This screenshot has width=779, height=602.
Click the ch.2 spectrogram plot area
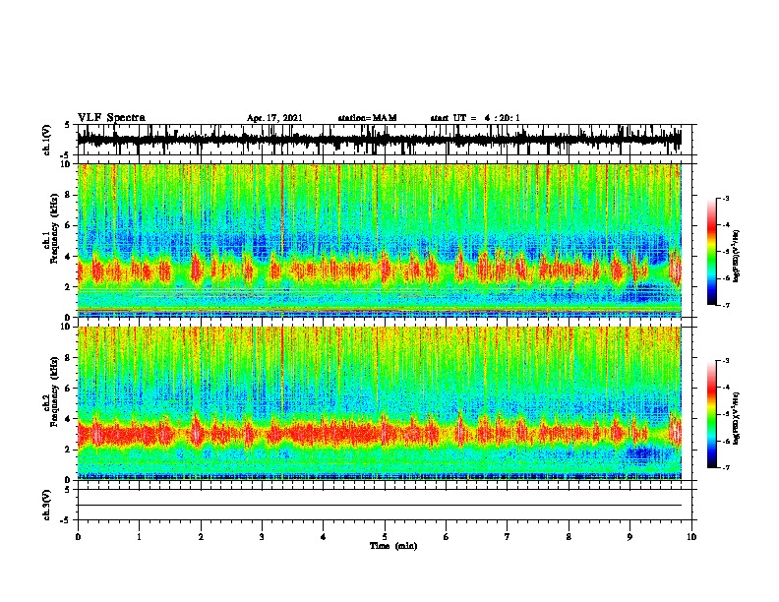coord(385,403)
